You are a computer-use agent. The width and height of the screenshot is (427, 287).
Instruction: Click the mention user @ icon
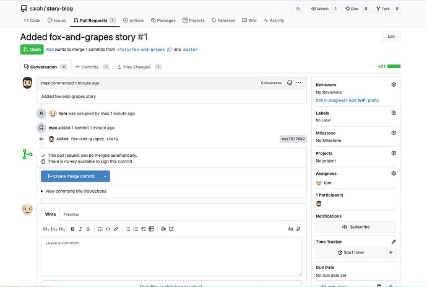163,229
